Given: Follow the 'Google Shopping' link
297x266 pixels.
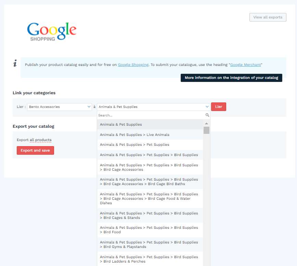Looking at the screenshot, I should point(133,65).
